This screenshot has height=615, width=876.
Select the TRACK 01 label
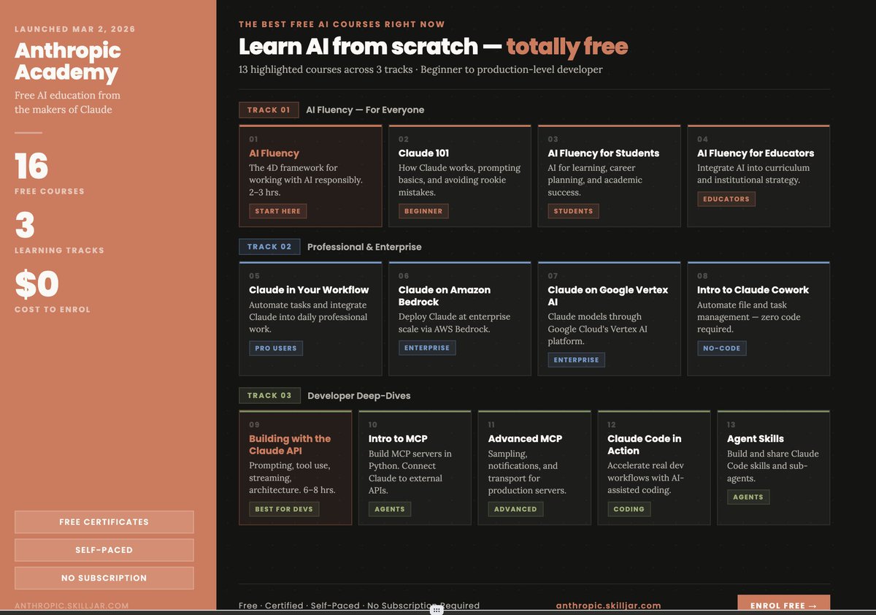pyautogui.click(x=269, y=110)
